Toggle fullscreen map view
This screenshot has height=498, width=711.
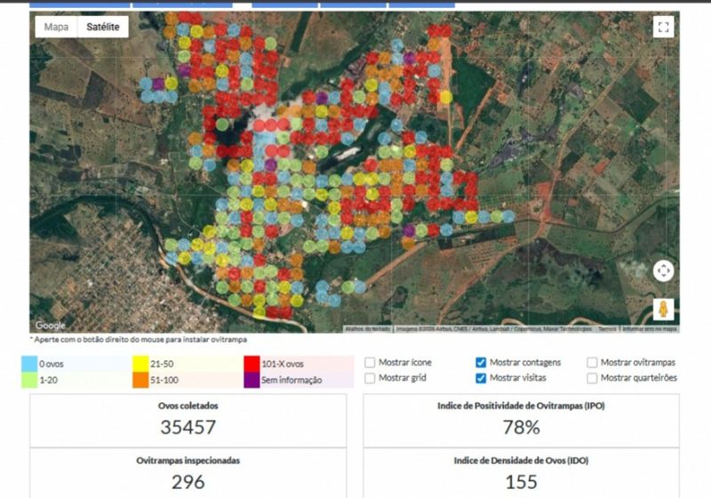(x=663, y=28)
